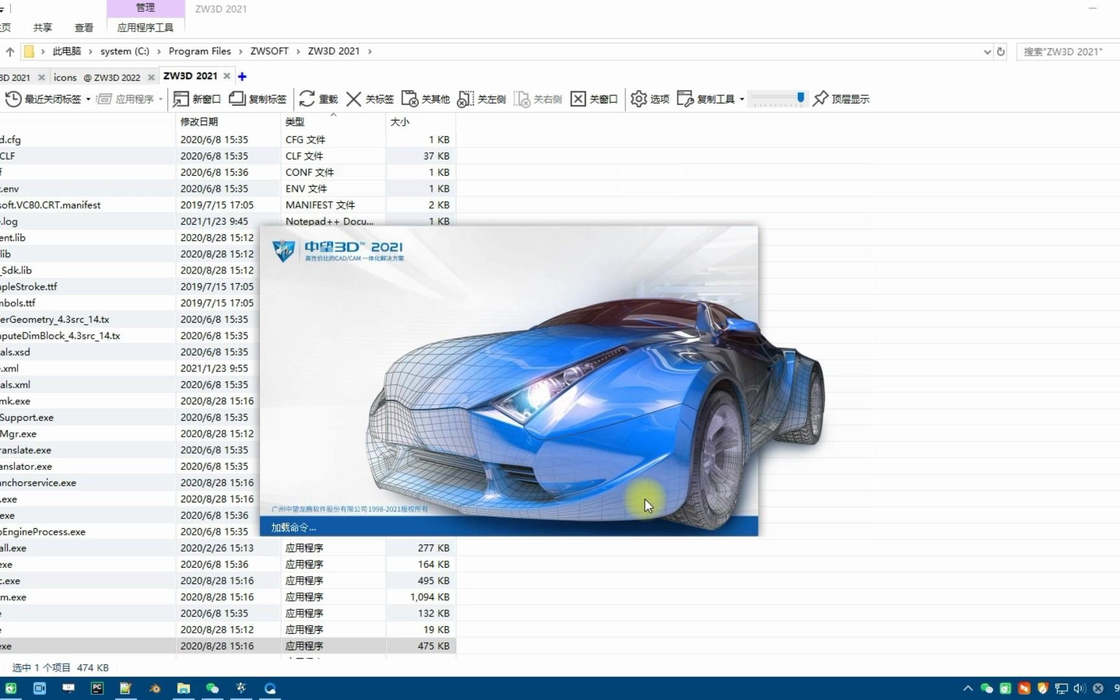Close other tabs with 关其他
Screen dimensions: 1120x700
pyautogui.click(x=425, y=99)
